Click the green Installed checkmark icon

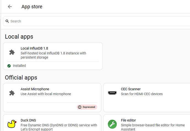pos(9,66)
